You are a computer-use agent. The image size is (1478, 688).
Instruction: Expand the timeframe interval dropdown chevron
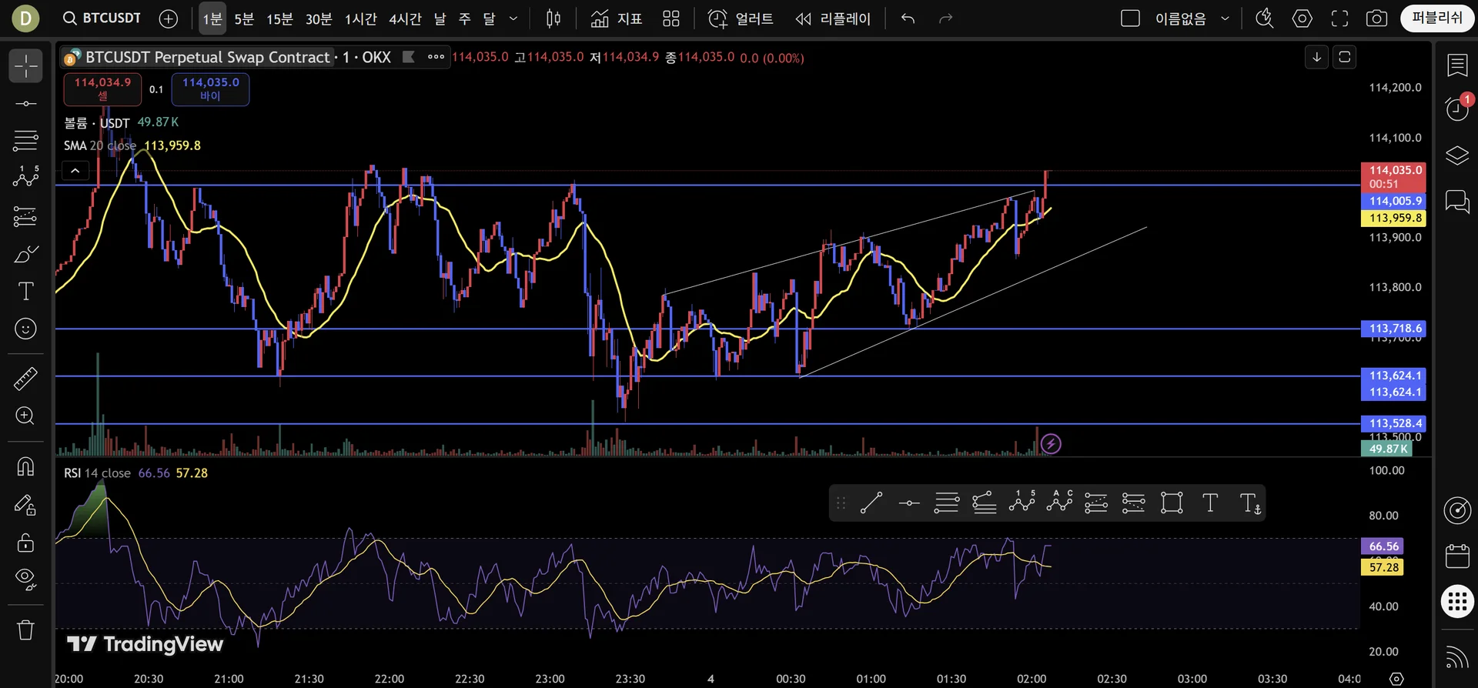[x=513, y=18]
